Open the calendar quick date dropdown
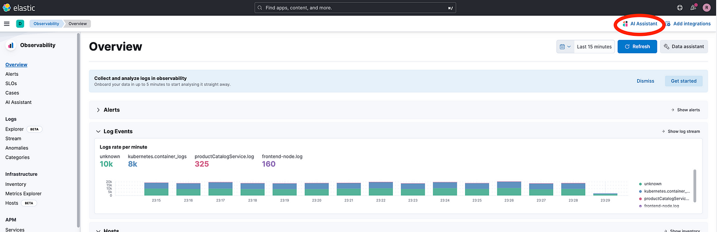717x232 pixels. point(565,47)
